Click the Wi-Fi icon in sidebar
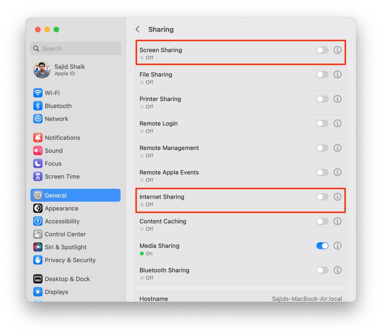This screenshot has height=336, width=382. 38,93
